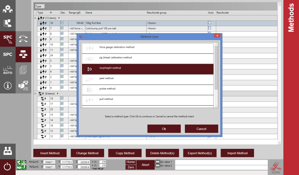Click the user accounts icon
Screen dimensions: 299x175
pos(8,151)
